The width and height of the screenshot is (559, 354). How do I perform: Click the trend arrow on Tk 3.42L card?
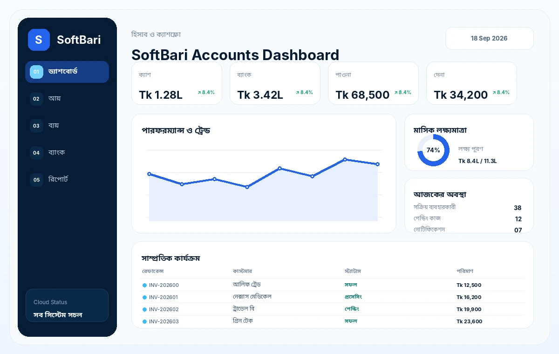click(298, 93)
